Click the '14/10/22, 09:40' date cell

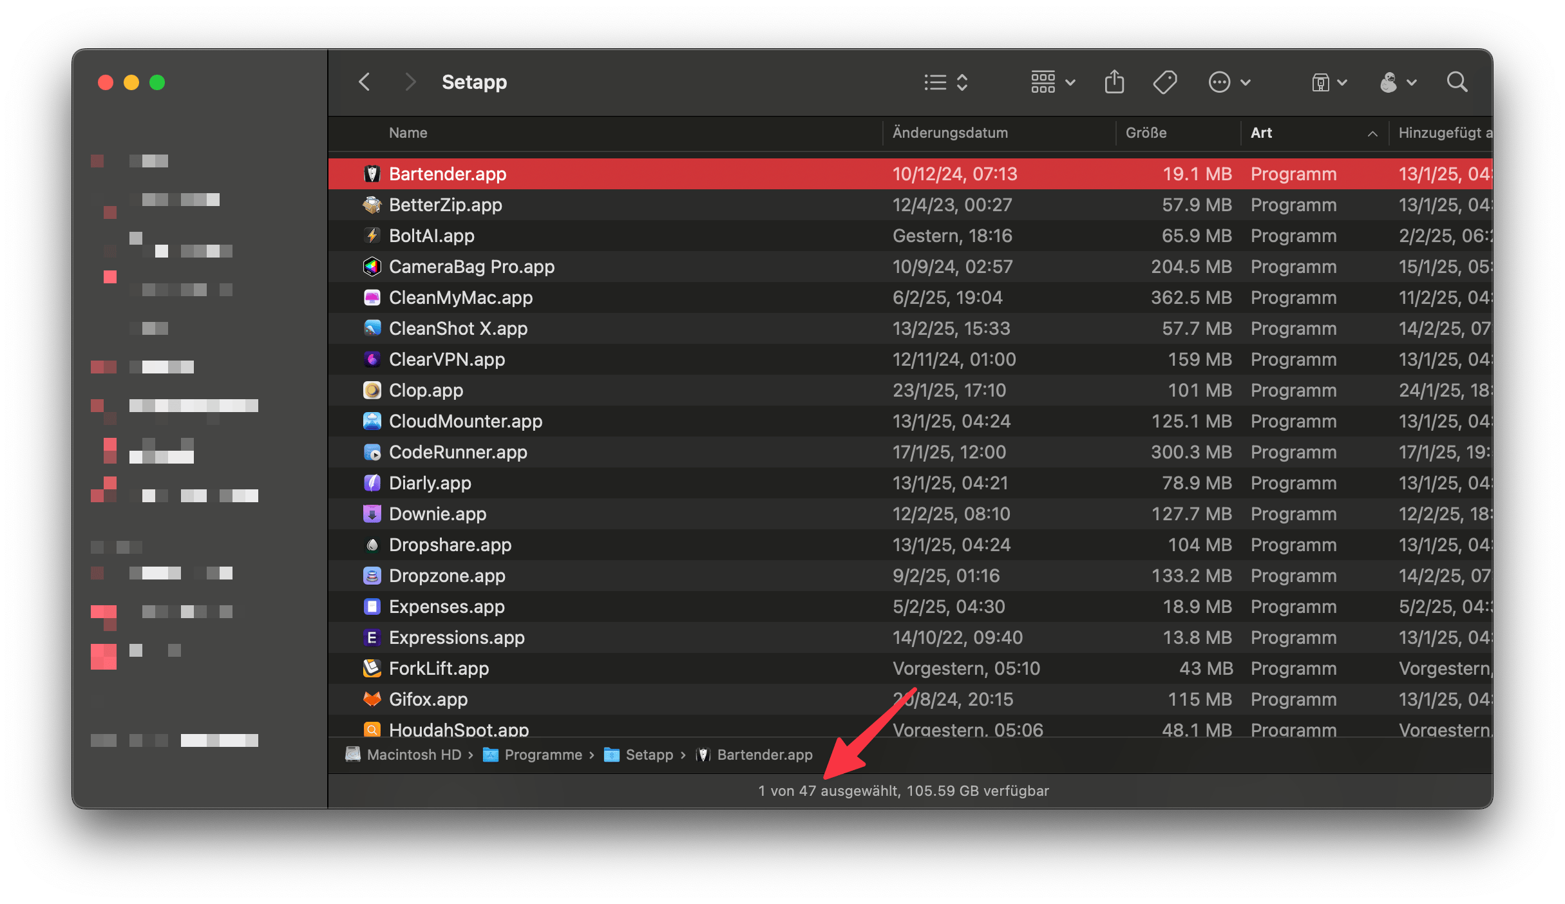958,637
